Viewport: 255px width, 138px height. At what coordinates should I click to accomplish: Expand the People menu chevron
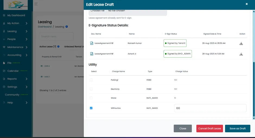point(27,39)
